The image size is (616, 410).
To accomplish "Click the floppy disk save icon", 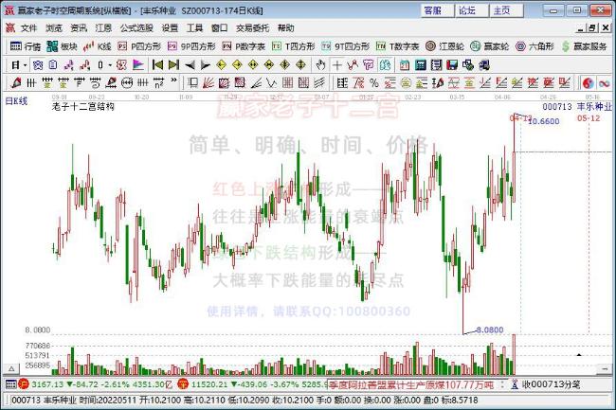I will click(x=452, y=64).
